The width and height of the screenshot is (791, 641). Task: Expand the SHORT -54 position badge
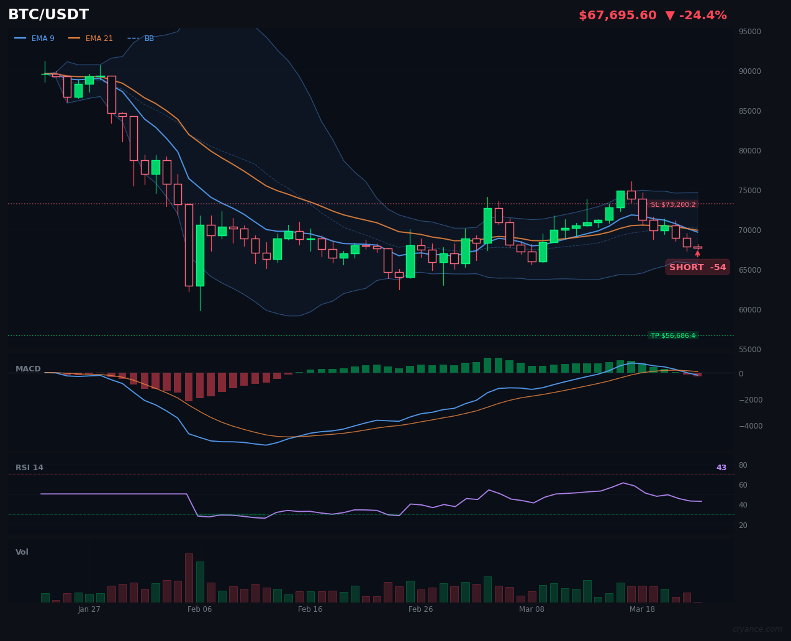point(697,267)
